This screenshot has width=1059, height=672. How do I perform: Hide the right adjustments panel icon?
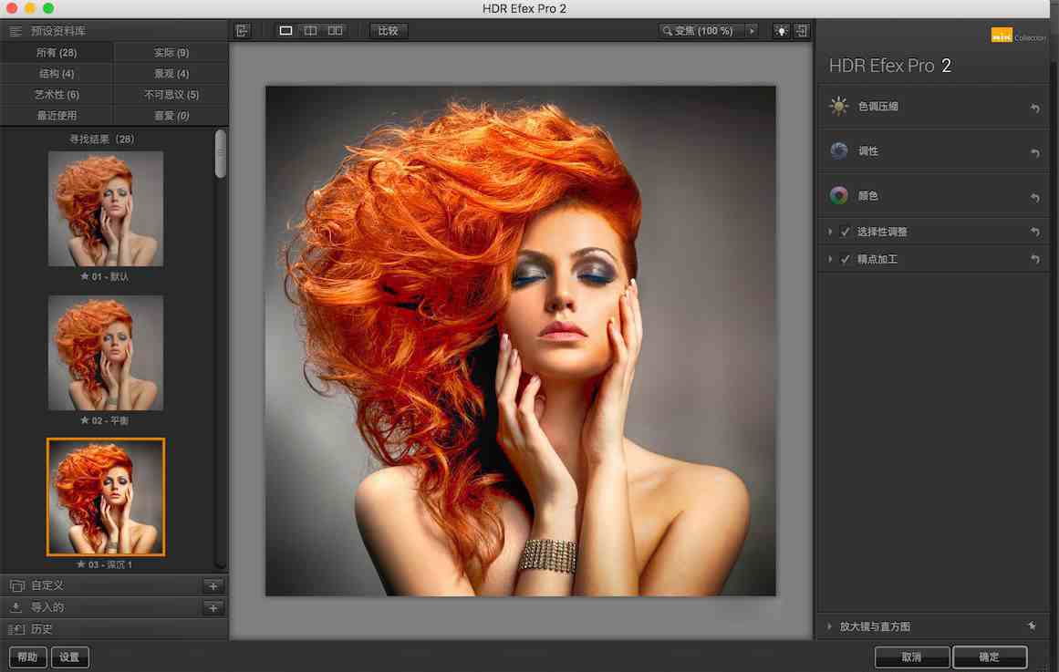tap(802, 31)
